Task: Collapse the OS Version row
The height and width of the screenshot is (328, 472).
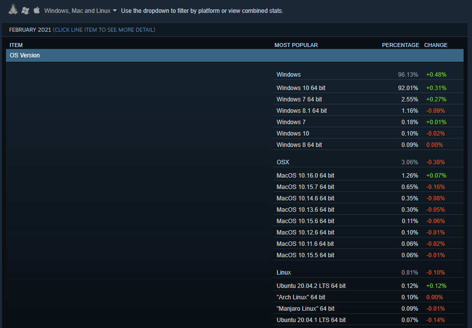Action: [234, 55]
